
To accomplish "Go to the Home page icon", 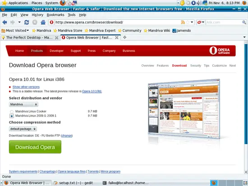I will [43, 22].
